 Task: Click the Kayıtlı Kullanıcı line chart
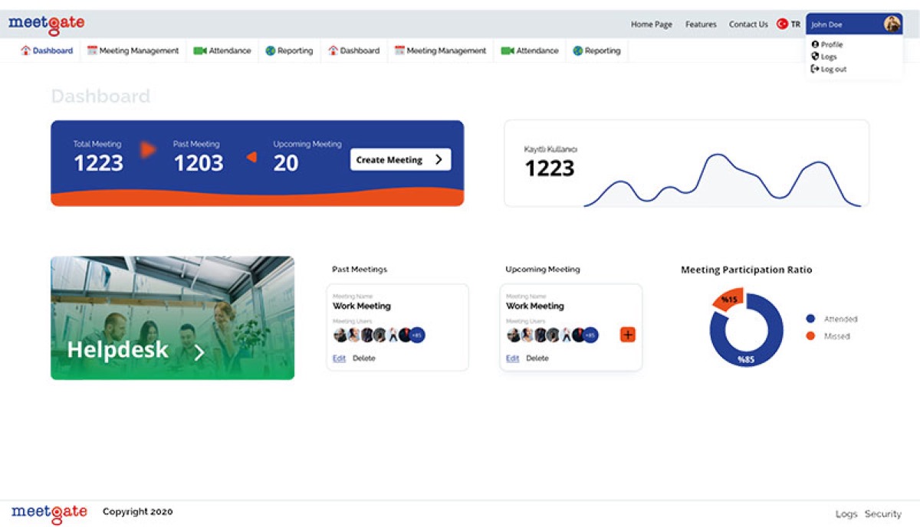(722, 180)
